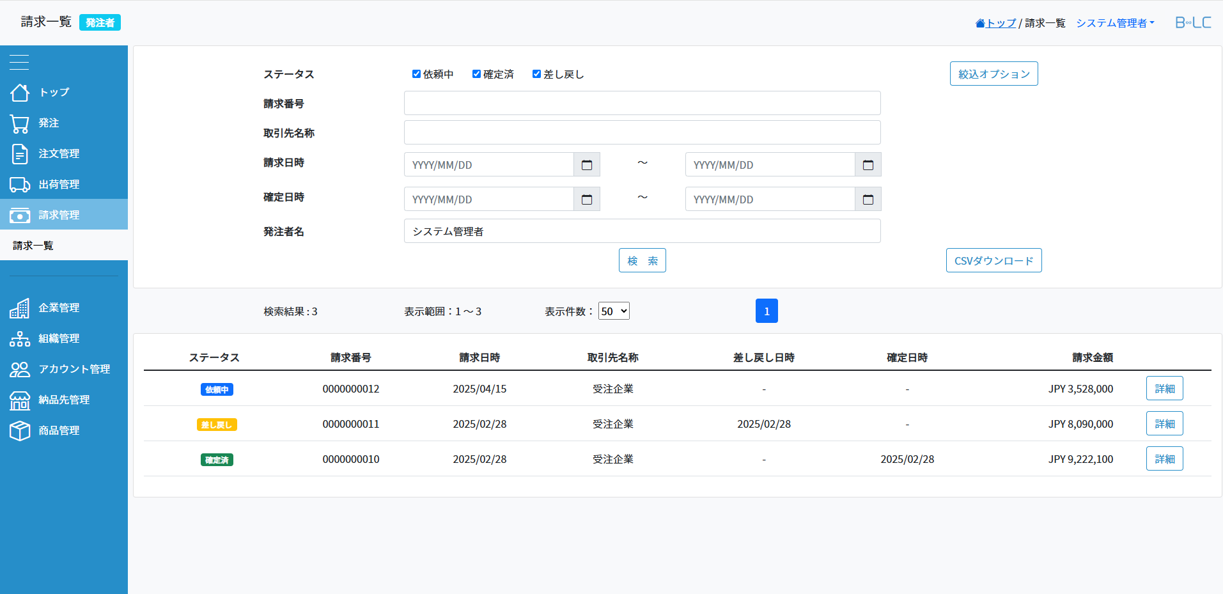Disable the 差し戻し status checkbox

(536, 74)
